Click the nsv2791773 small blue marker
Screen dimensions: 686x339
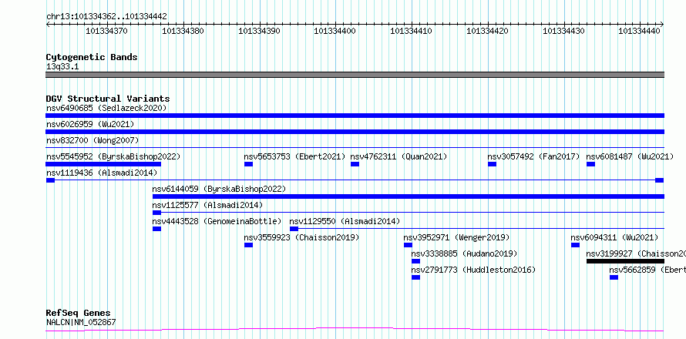(x=415, y=277)
